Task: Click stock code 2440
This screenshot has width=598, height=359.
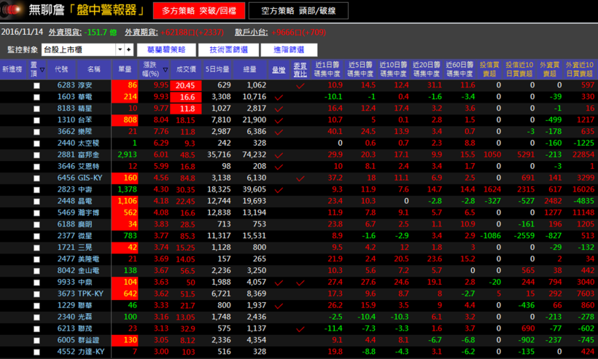Action: pyautogui.click(x=66, y=143)
